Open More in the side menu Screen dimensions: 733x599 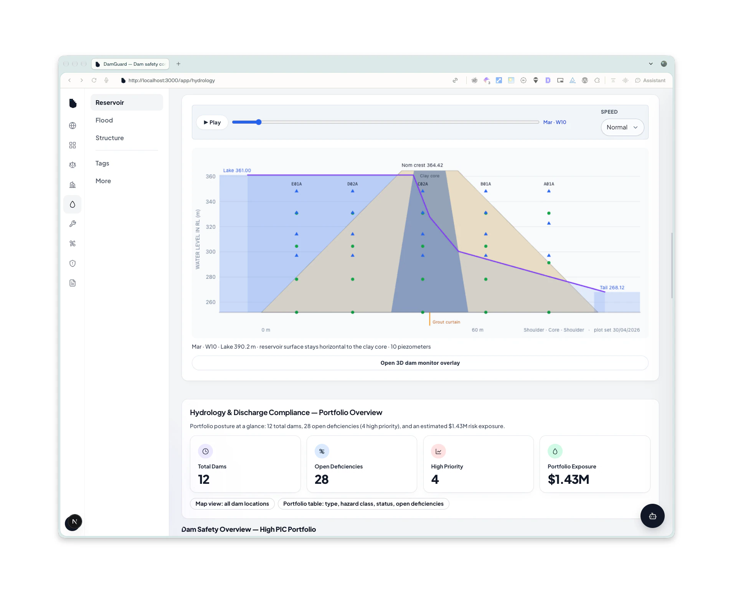pos(127,181)
